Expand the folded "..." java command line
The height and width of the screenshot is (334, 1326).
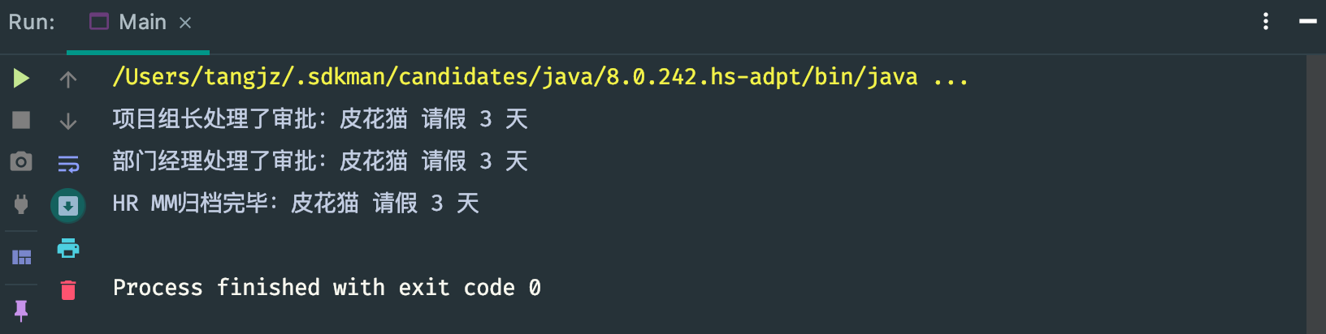coord(951,78)
